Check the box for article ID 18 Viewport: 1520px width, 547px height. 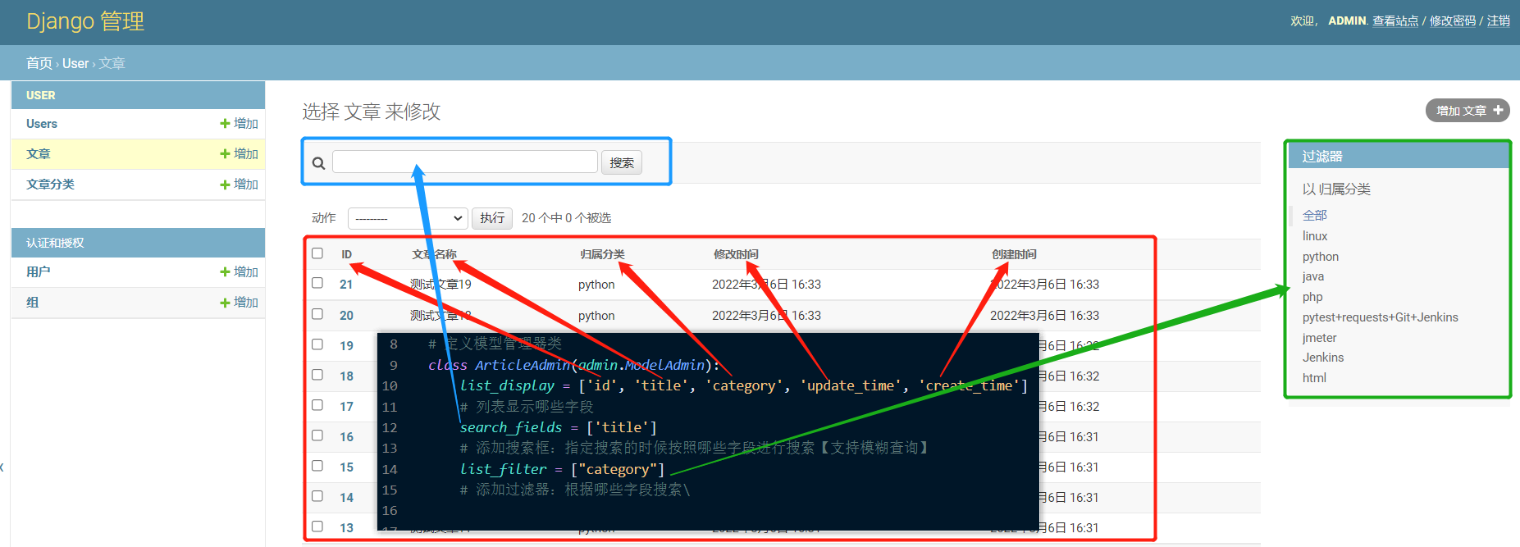317,375
